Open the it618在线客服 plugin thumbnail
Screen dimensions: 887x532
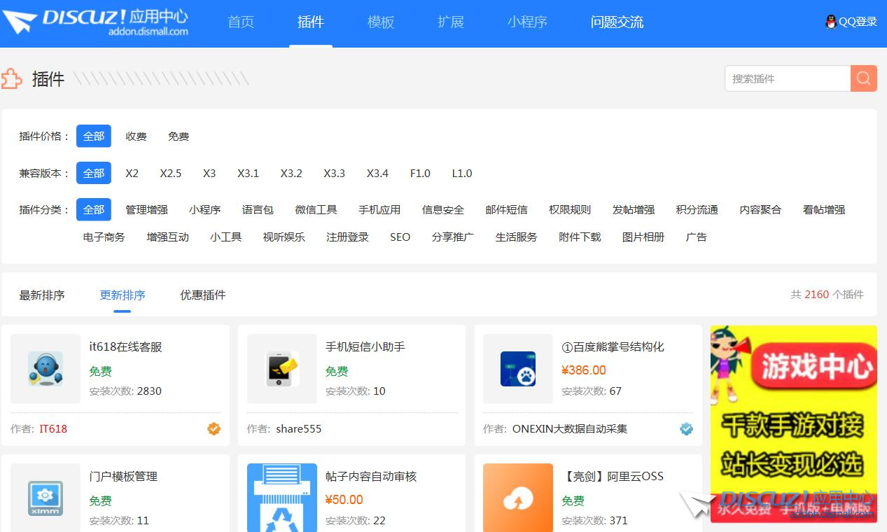(x=46, y=369)
